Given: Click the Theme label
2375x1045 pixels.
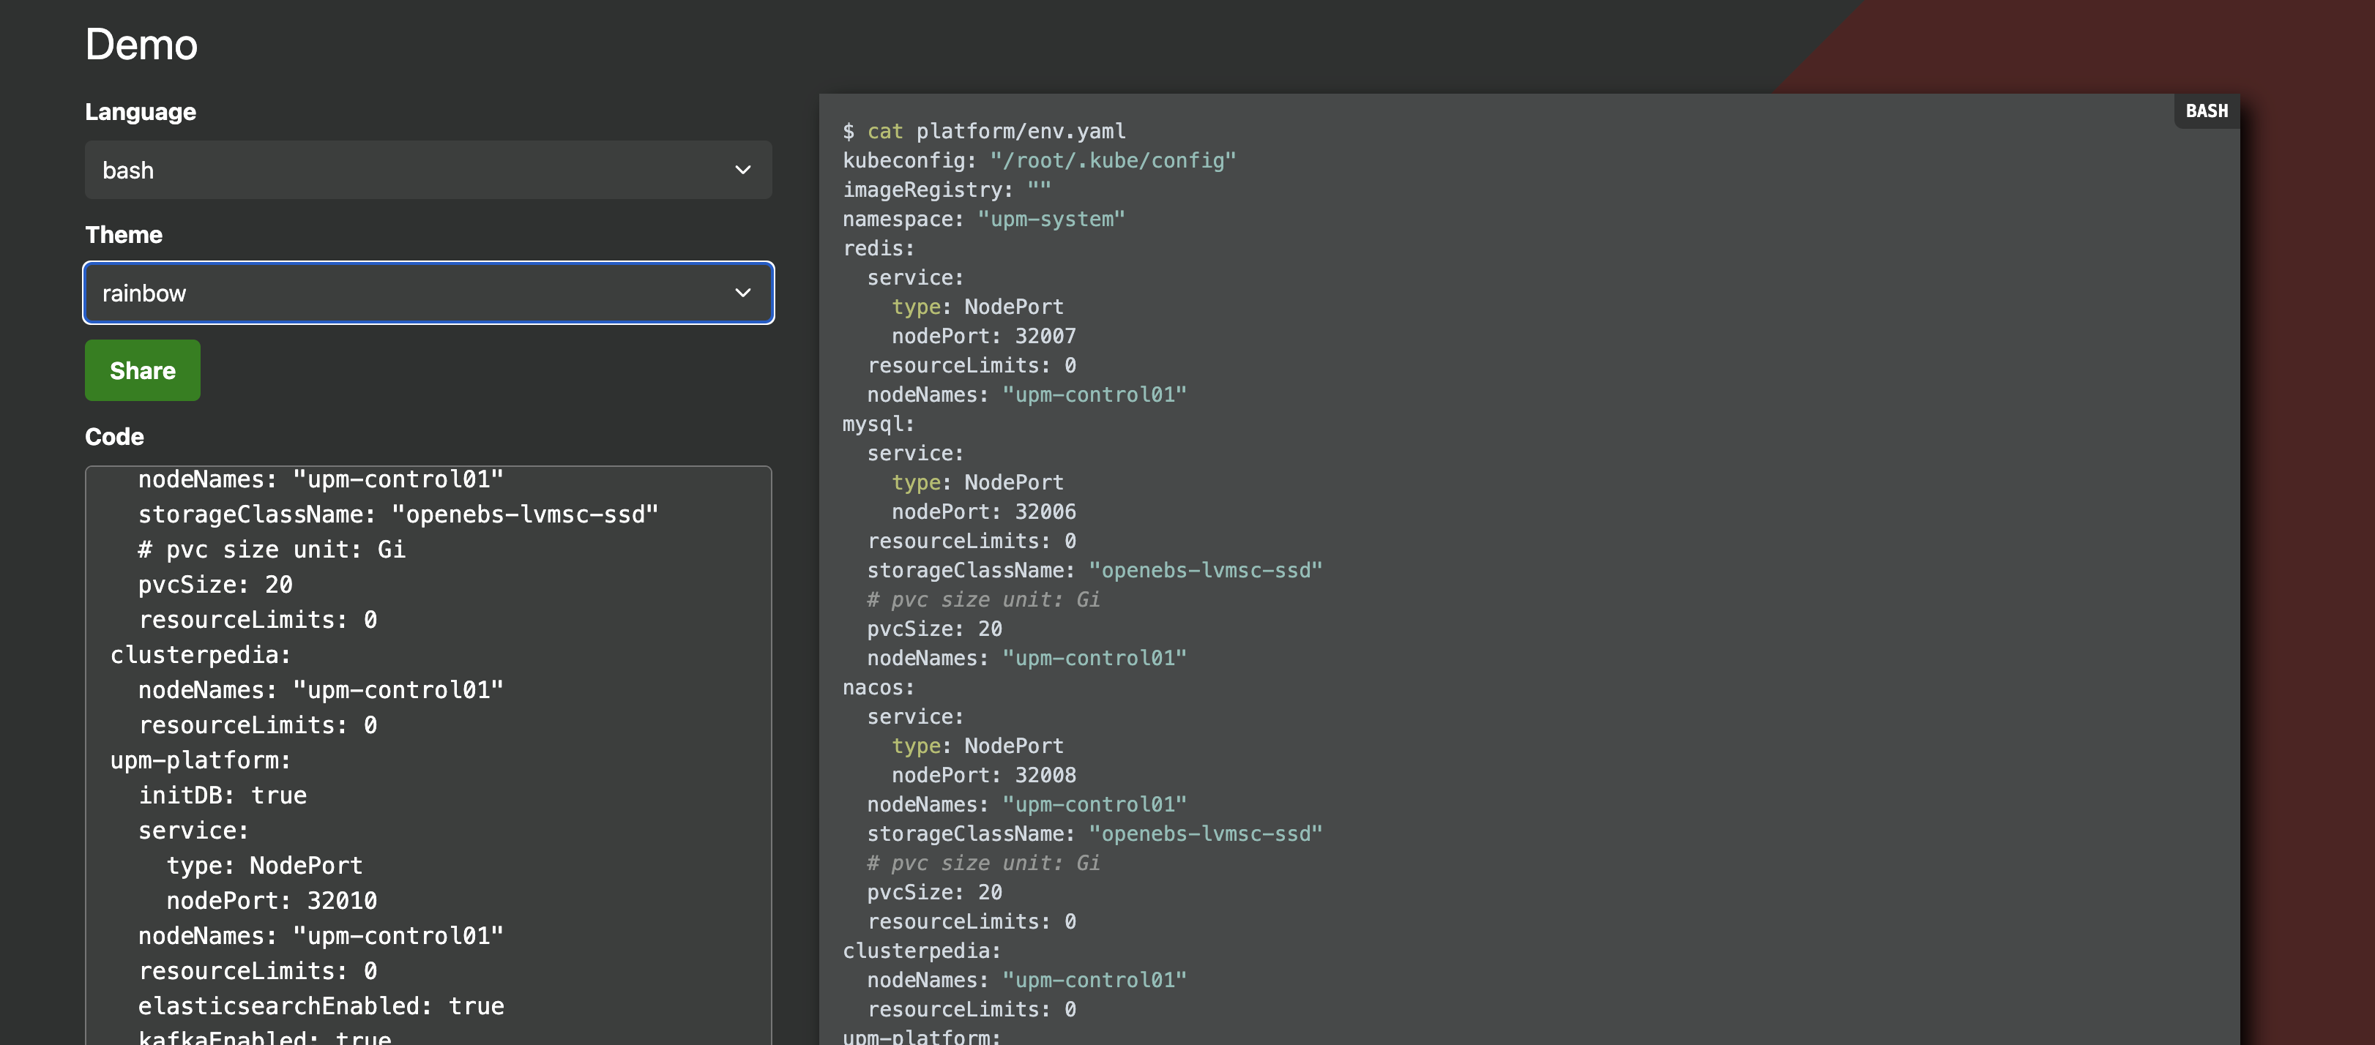Looking at the screenshot, I should pos(124,235).
